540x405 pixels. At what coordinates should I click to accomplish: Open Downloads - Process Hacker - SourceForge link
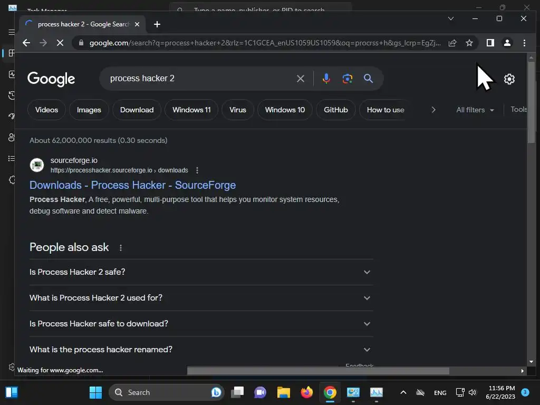[132, 185]
